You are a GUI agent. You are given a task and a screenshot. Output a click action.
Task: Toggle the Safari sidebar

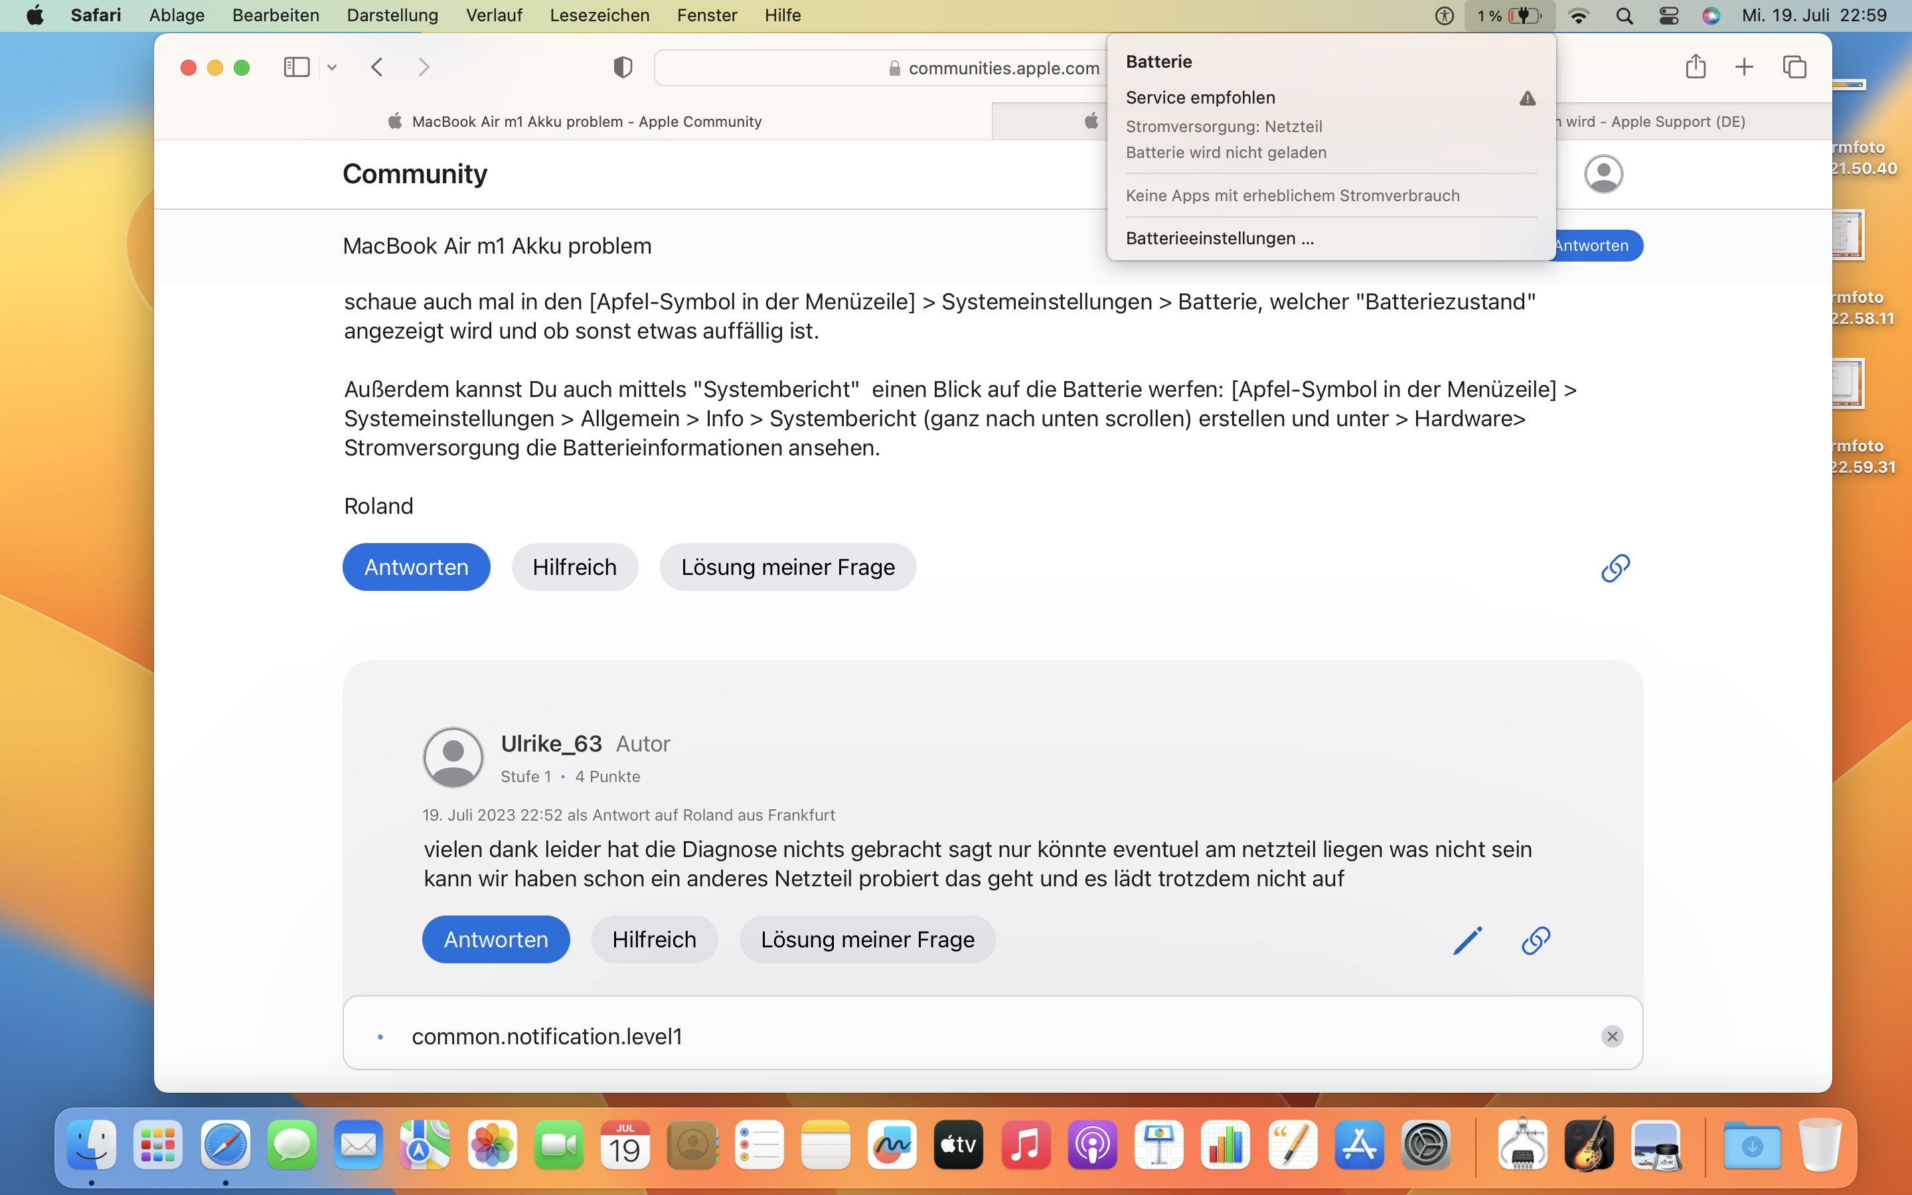[296, 67]
